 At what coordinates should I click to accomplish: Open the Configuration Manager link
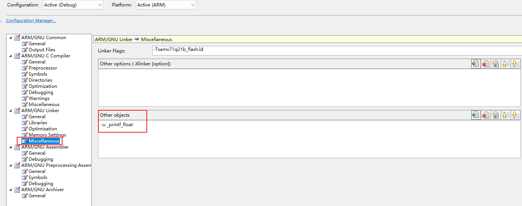pyautogui.click(x=31, y=21)
